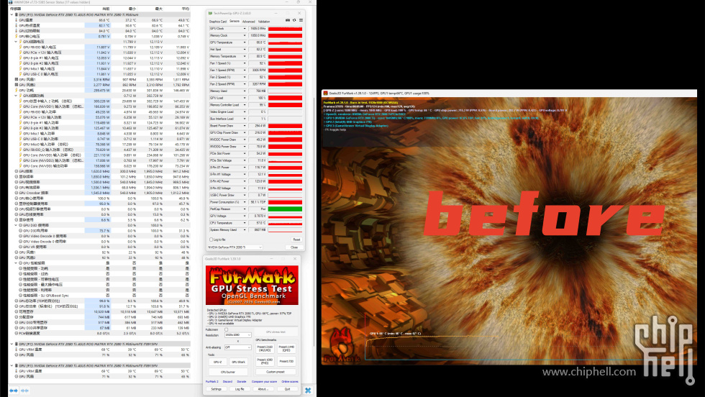Click GPU Clock value field 1605.0 MHz
Image resolution: width=705 pixels, height=397 pixels.
(x=258, y=29)
